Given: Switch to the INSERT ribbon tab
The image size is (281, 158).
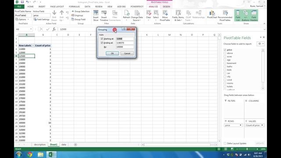Looking at the screenshot, I should (x=42, y=7).
